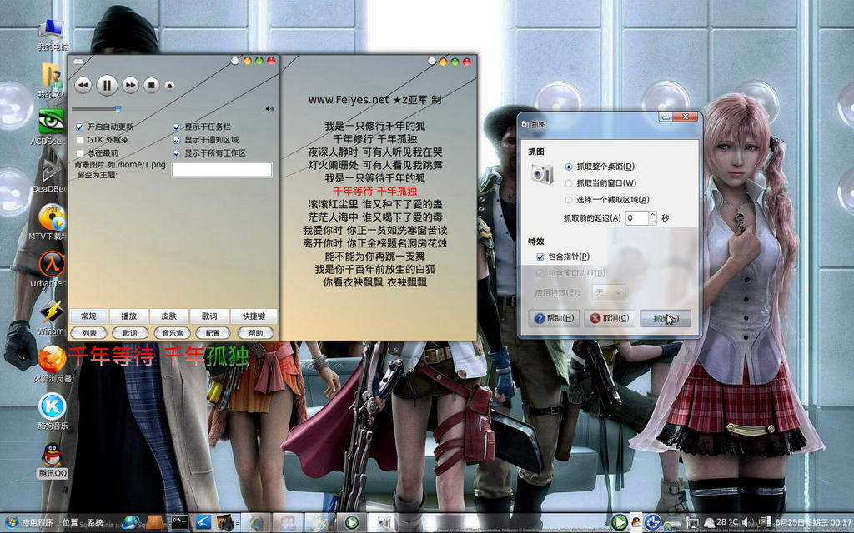Toggle 开启自动更新 checkbox

(79, 127)
